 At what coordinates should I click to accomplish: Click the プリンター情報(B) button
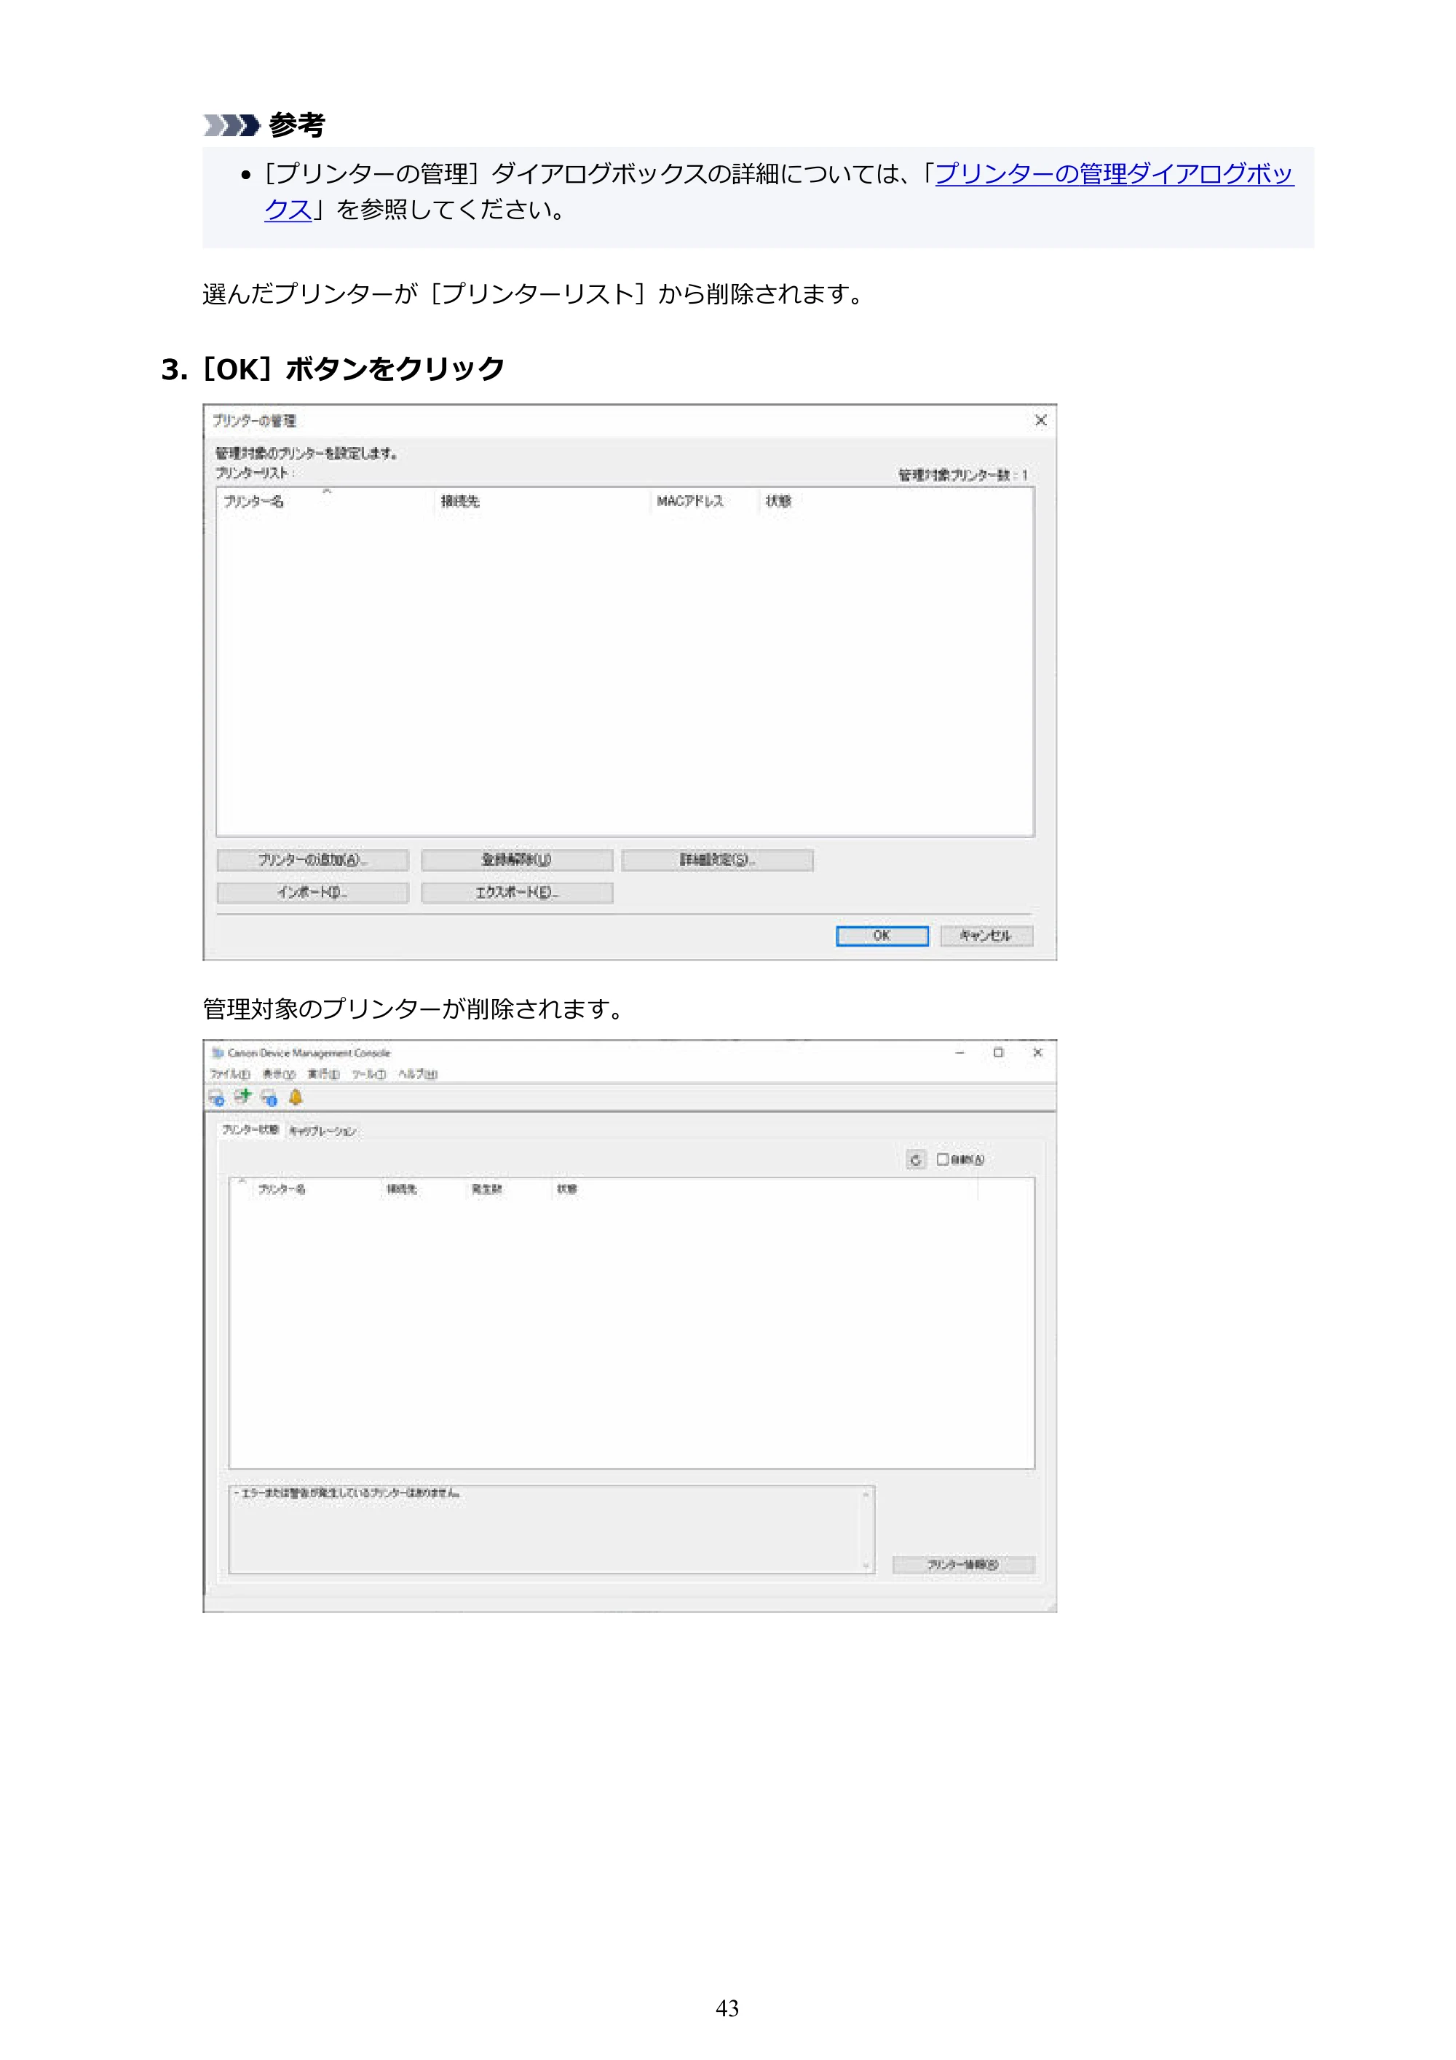(x=963, y=1565)
